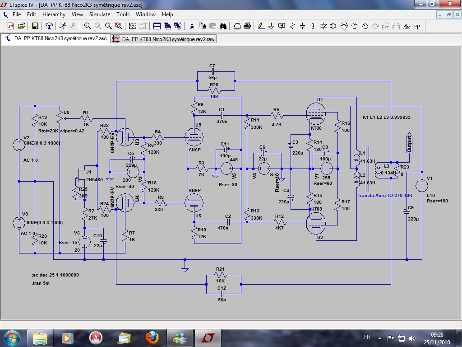The image size is (462, 347).
Task: Open the Control Panel hammer icon
Action: point(49,26)
